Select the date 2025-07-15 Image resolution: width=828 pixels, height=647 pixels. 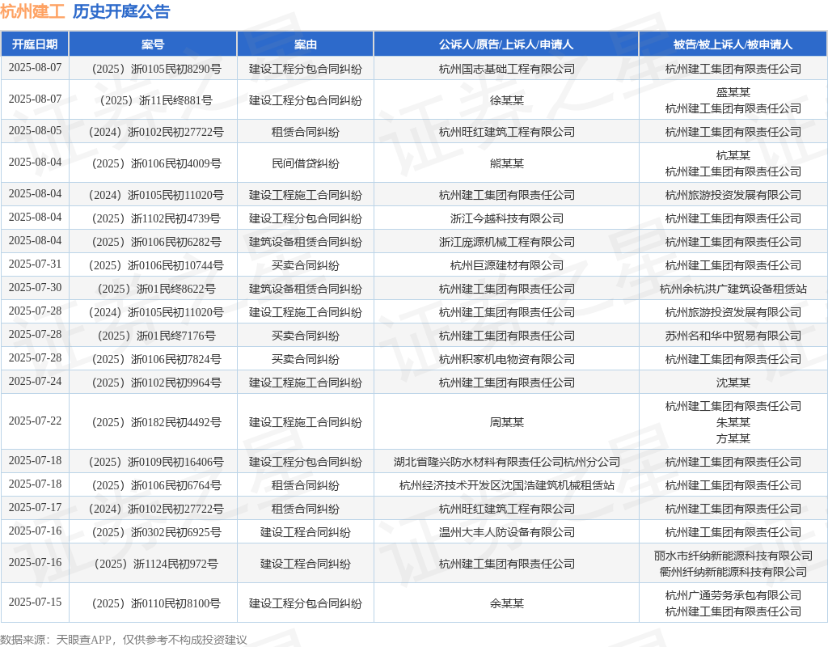35,602
